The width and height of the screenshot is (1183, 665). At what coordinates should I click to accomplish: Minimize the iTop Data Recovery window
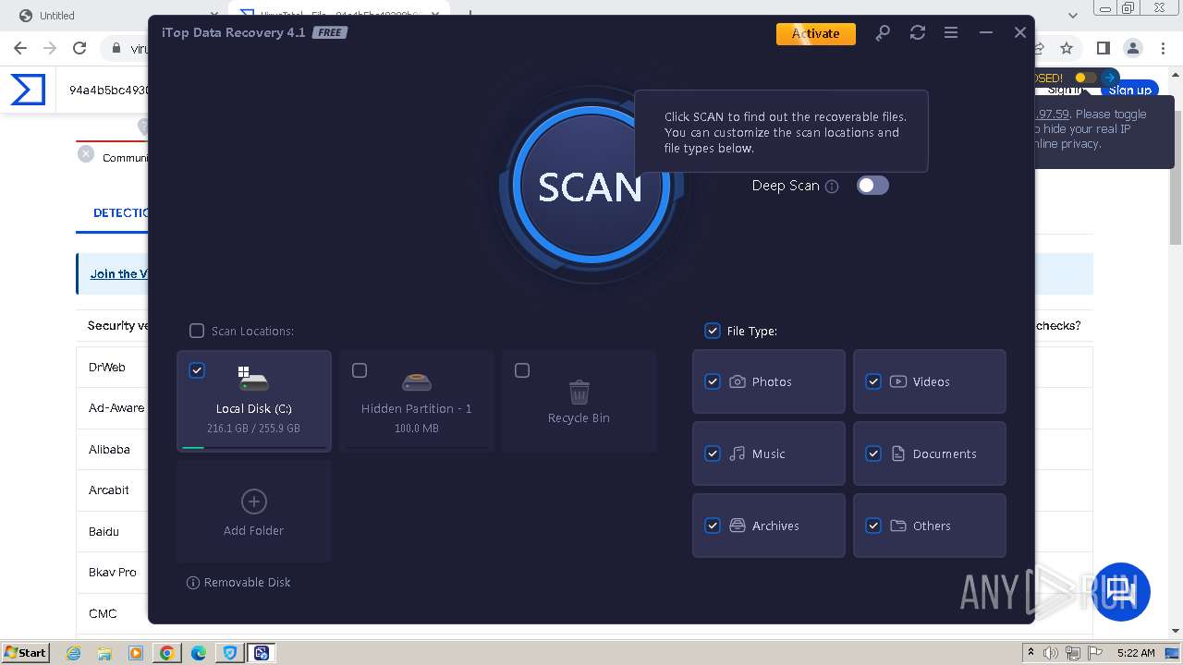pyautogui.click(x=986, y=32)
